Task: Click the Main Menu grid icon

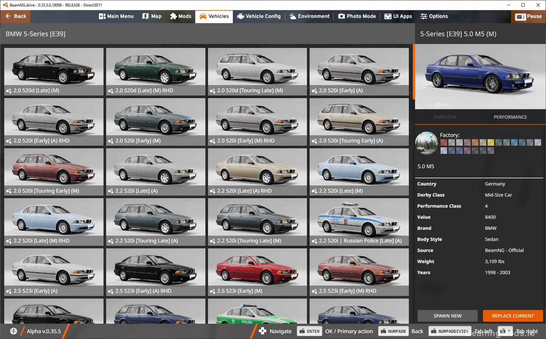Action: point(102,16)
